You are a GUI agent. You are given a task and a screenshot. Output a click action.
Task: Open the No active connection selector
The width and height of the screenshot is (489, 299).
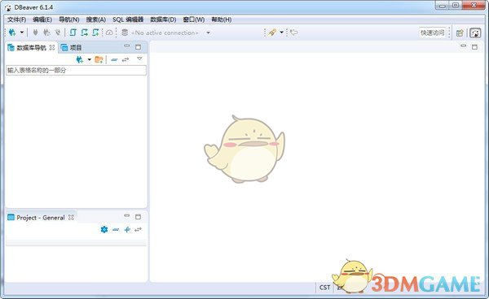[x=165, y=32]
